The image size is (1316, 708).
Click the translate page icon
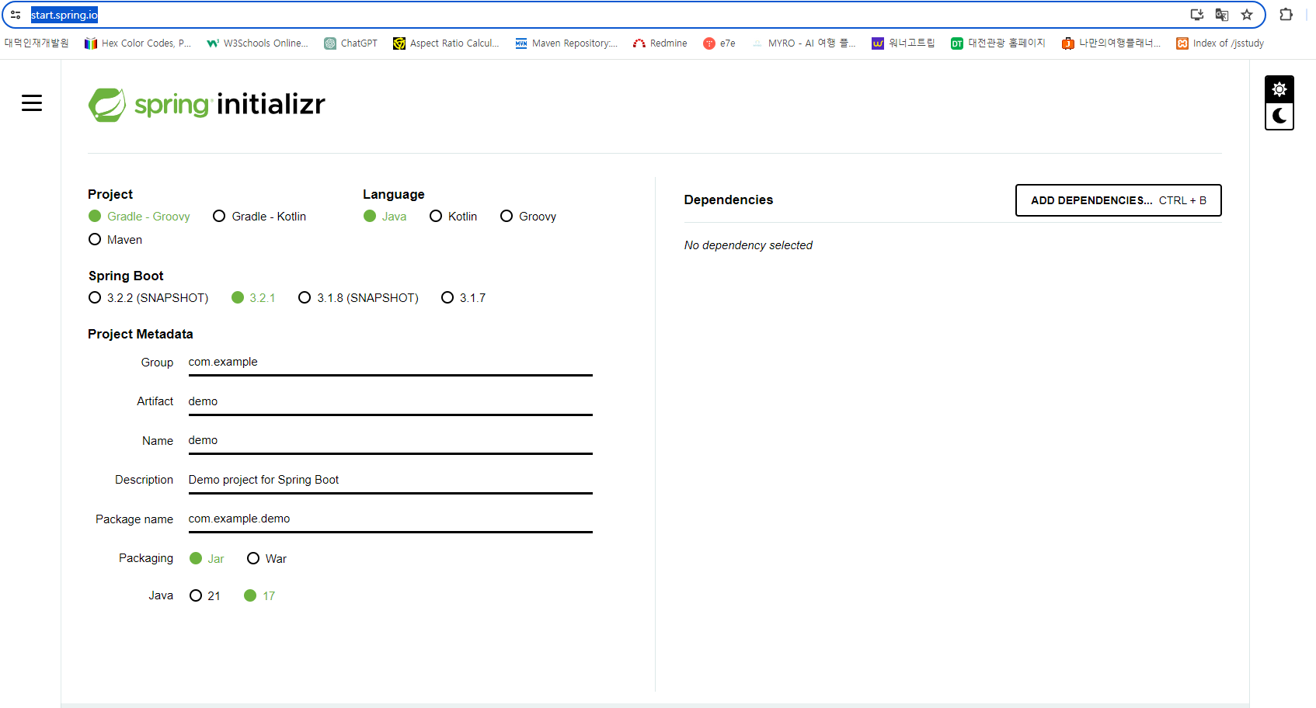point(1222,15)
